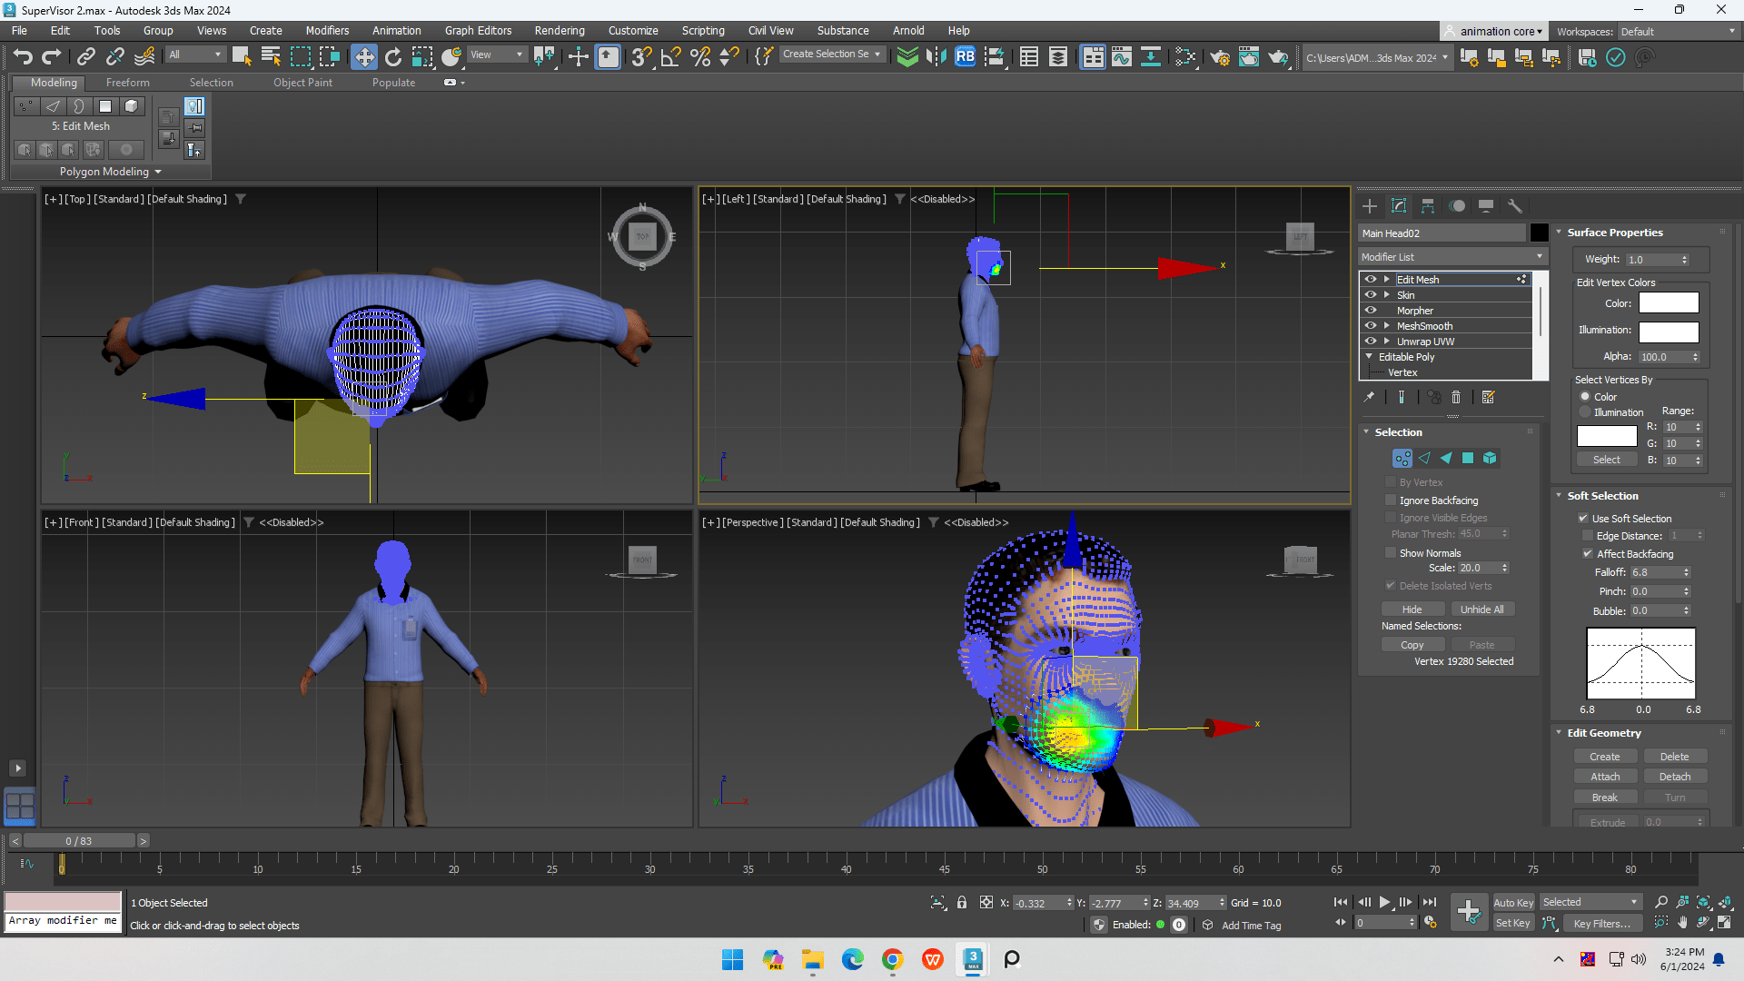
Task: Click the Unhide All button
Action: pos(1481,609)
